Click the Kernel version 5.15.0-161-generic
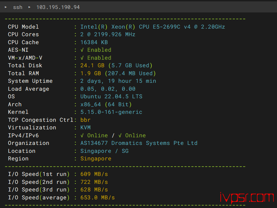The height and width of the screenshot is (208, 277). pyautogui.click(x=111, y=112)
